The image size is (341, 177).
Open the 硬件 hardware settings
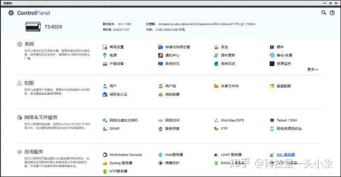tap(276, 47)
